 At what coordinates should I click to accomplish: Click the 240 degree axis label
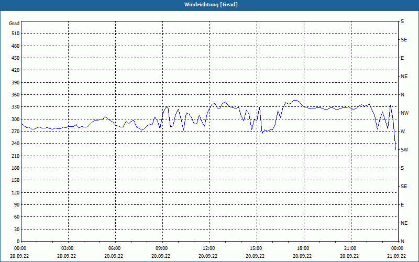click(x=15, y=144)
